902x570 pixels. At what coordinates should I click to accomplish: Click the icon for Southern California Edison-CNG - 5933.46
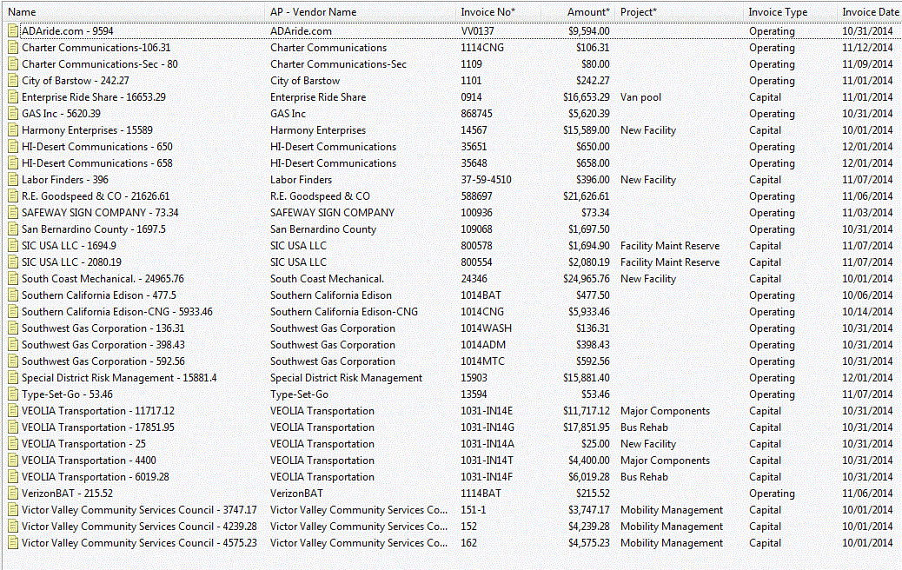pyautogui.click(x=13, y=312)
